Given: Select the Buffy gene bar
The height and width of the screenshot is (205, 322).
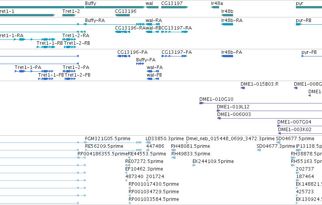Looking at the screenshot, I should [115, 7].
